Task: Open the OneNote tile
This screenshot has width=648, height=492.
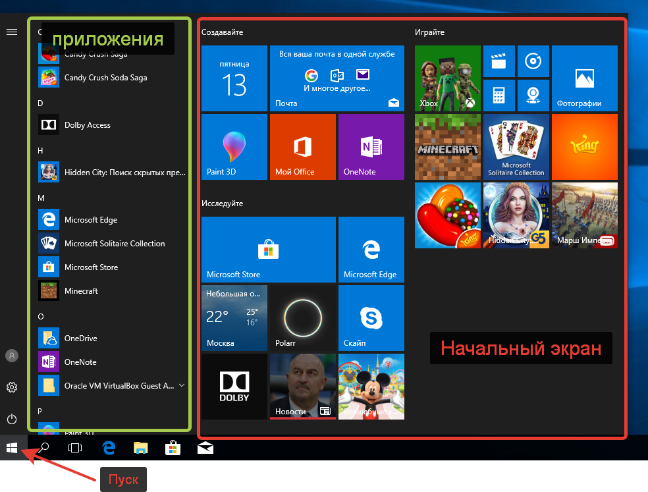Action: (x=371, y=147)
